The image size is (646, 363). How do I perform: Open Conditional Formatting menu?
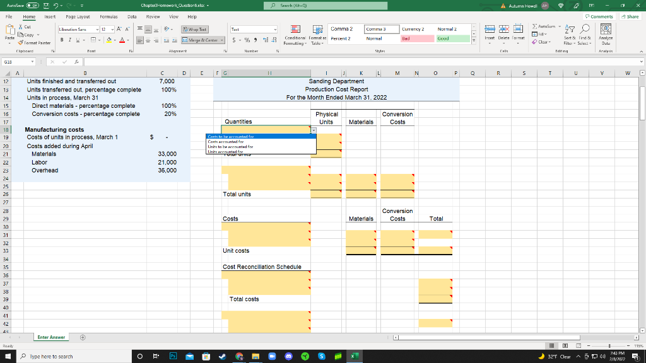[295, 35]
